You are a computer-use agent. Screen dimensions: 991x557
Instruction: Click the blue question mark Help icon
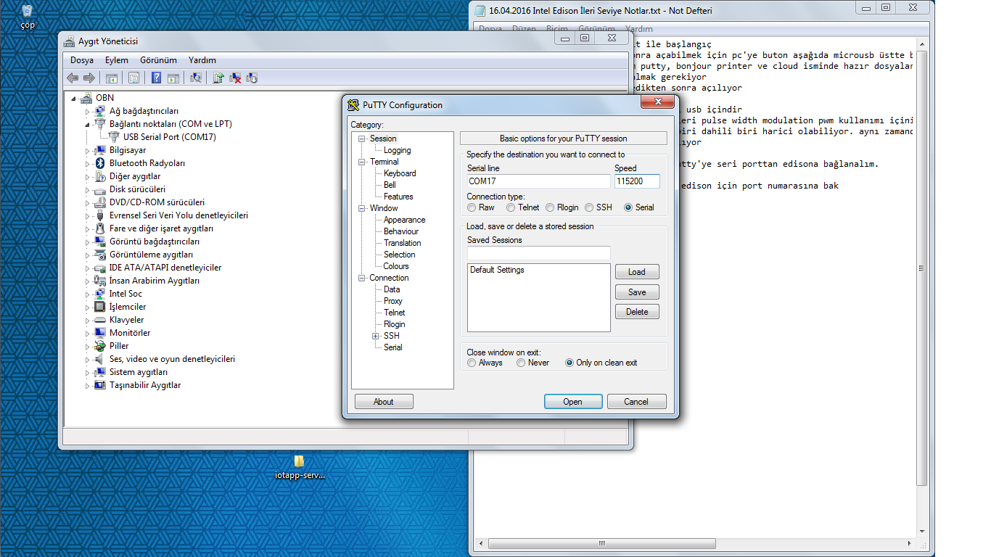click(x=156, y=78)
